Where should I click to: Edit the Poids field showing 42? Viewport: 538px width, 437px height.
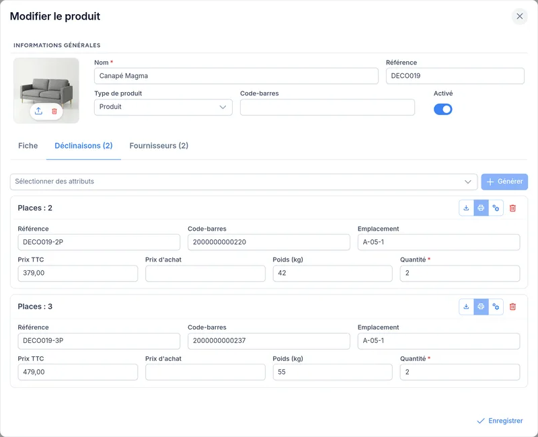click(332, 274)
